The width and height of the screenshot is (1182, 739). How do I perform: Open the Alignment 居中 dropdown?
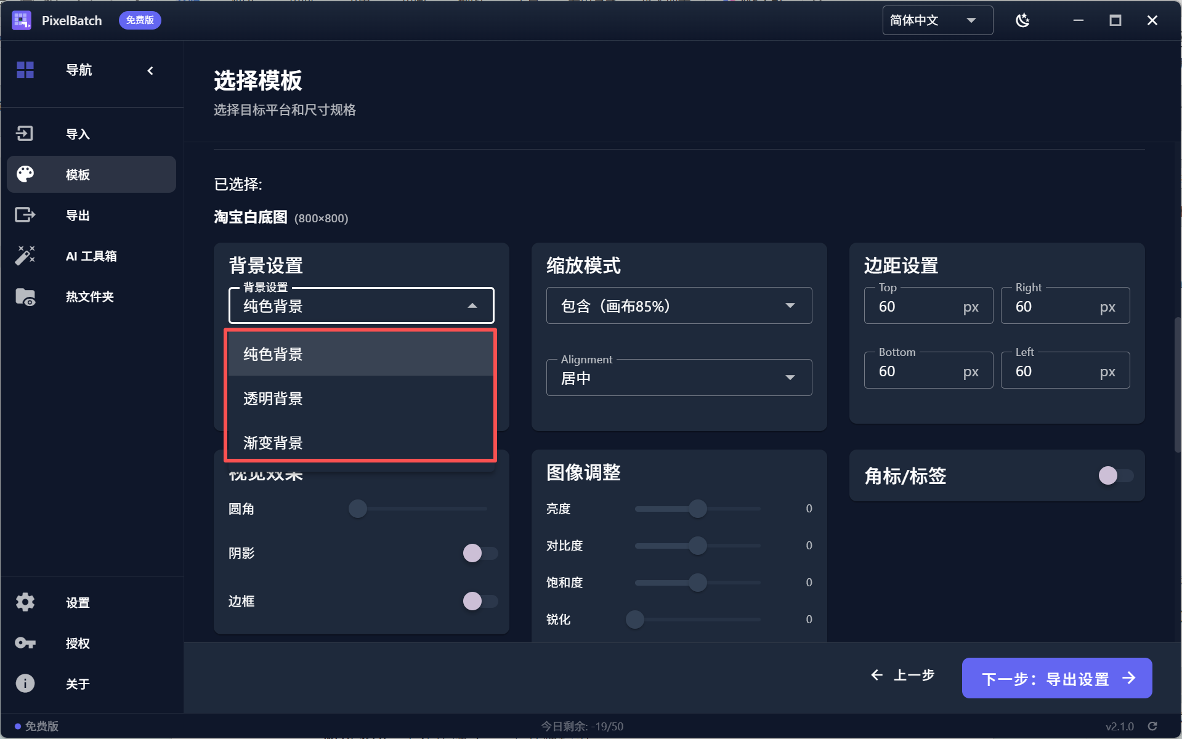point(679,378)
